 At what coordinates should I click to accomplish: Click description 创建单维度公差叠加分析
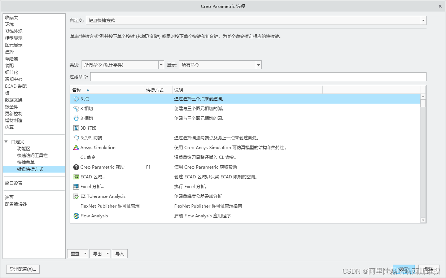point(198,196)
